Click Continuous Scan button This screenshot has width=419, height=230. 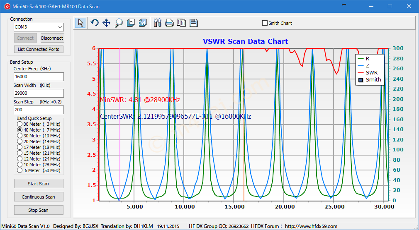point(39,197)
